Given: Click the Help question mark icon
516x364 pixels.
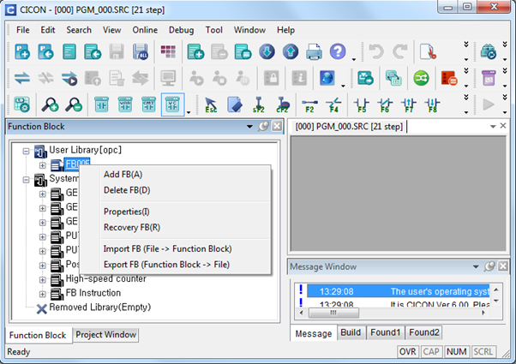Looking at the screenshot, I should (338, 52).
